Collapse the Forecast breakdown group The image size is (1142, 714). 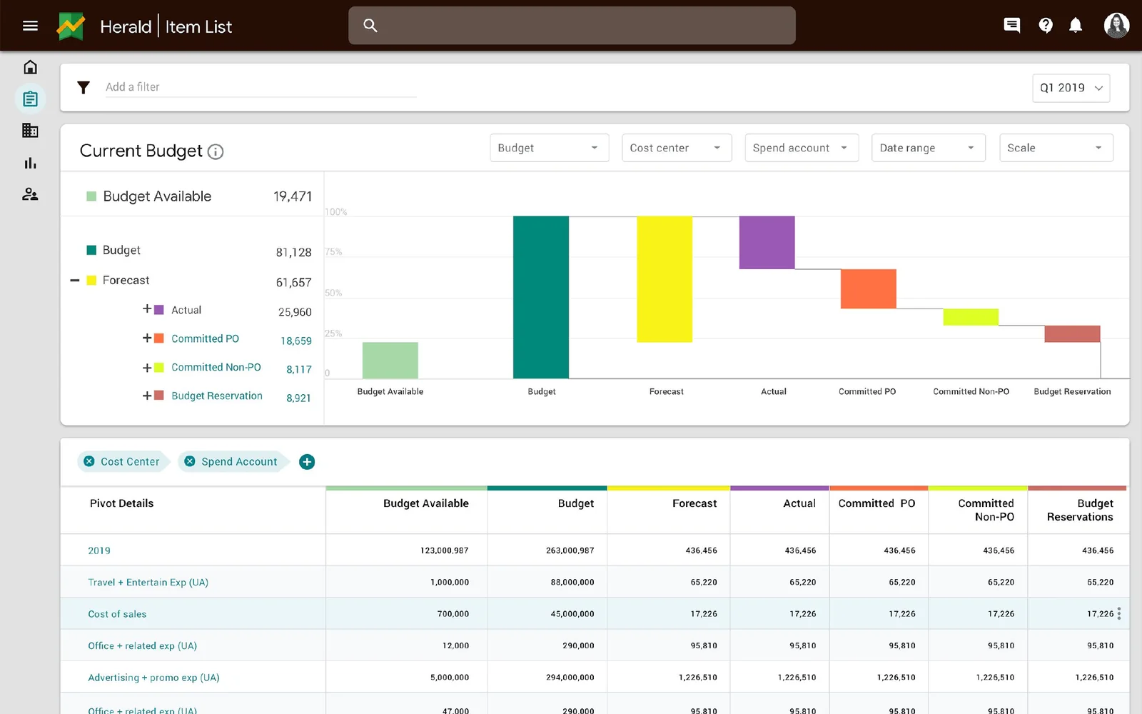(x=74, y=281)
